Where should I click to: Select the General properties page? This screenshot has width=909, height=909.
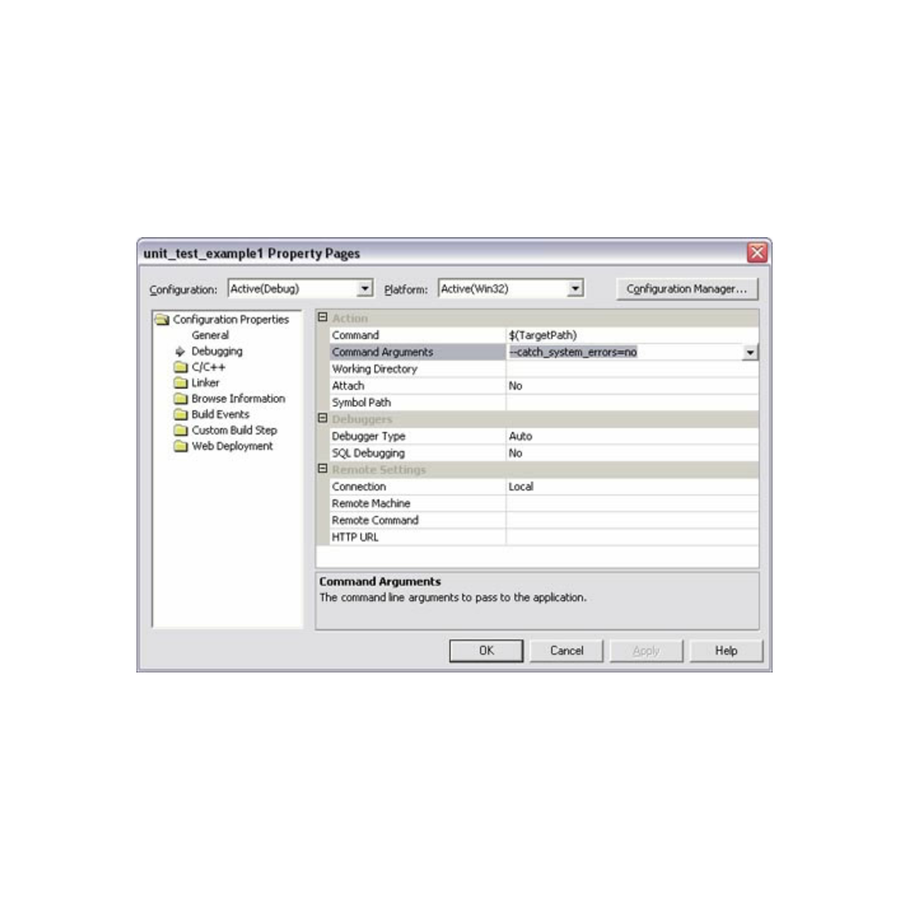[210, 335]
